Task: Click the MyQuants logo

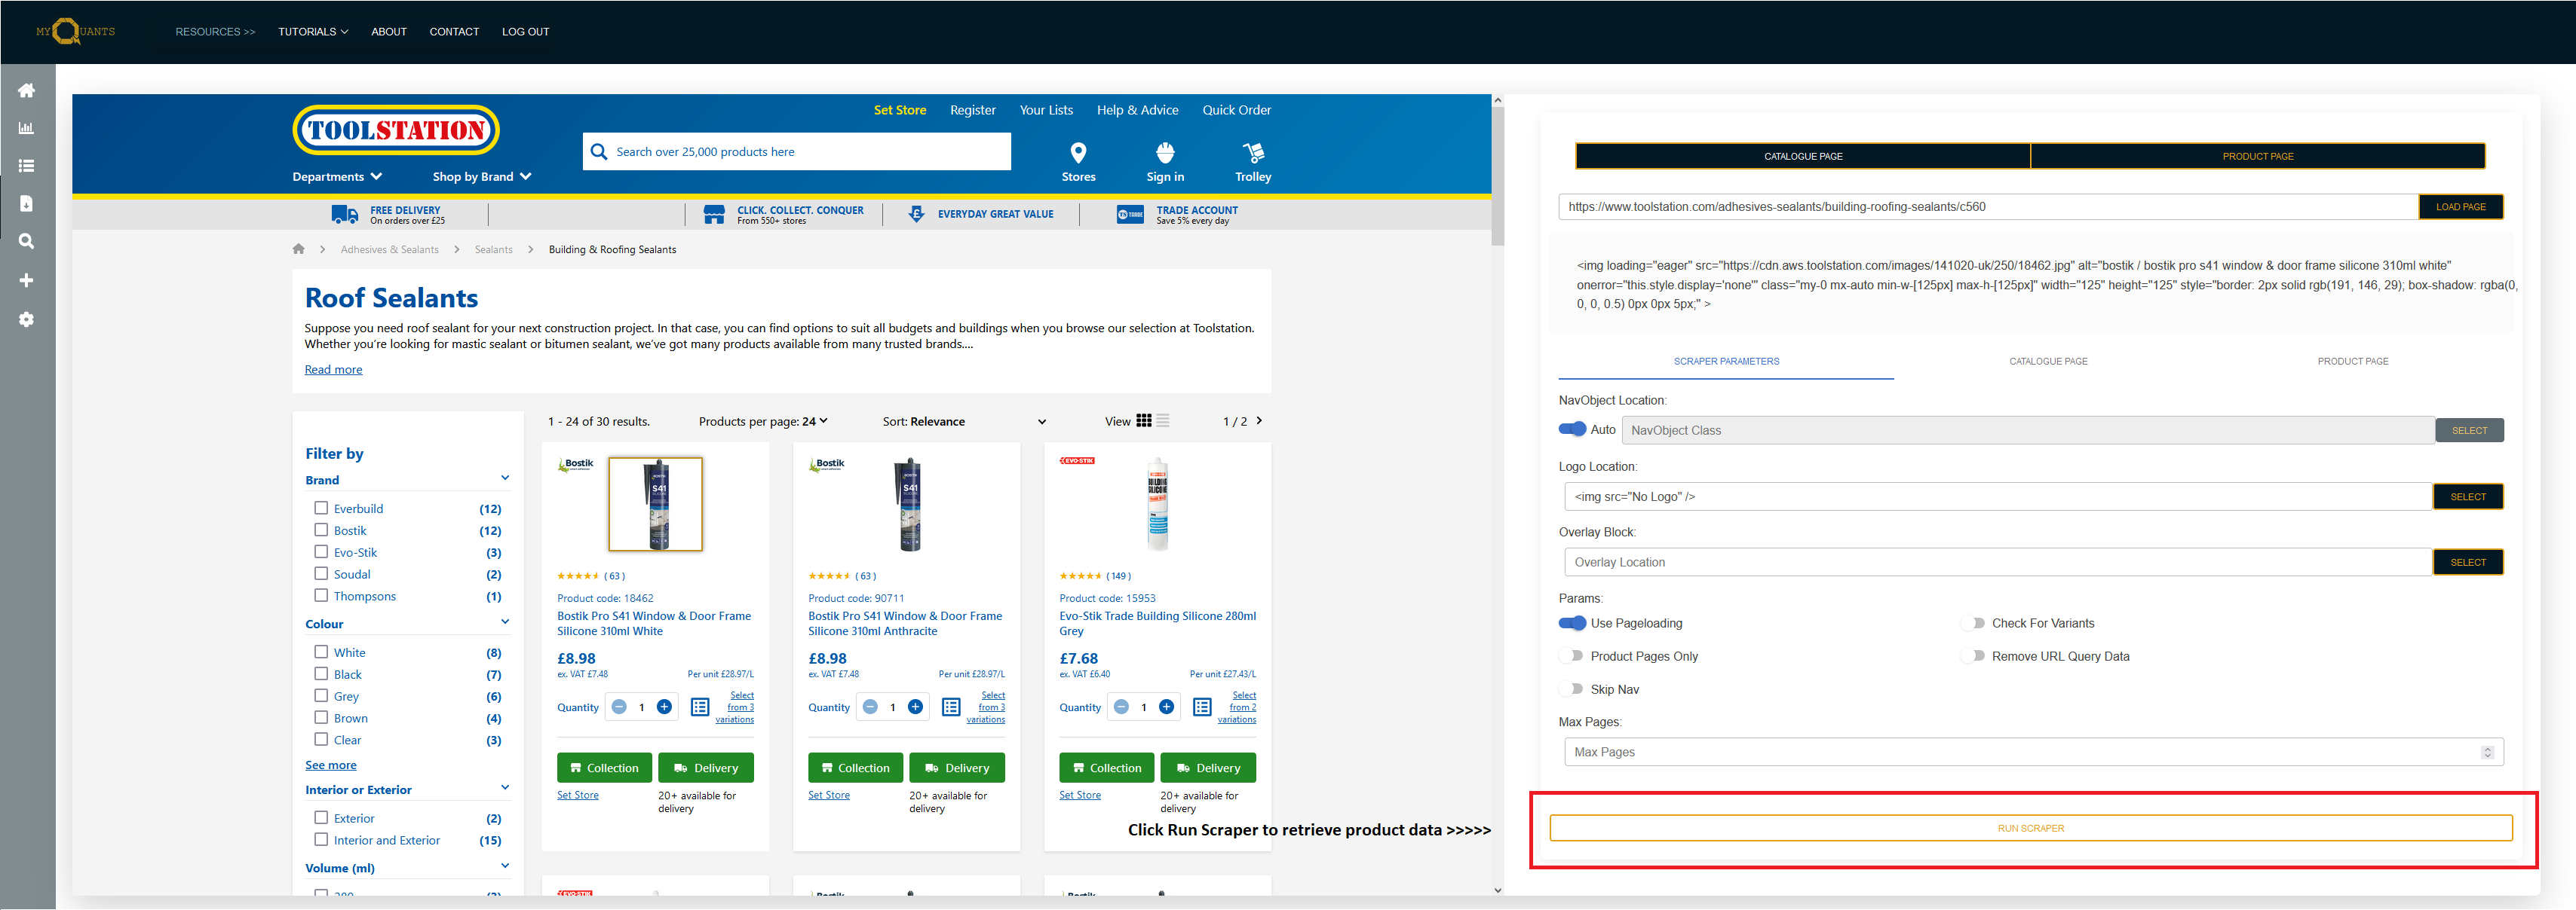Action: pyautogui.click(x=76, y=32)
